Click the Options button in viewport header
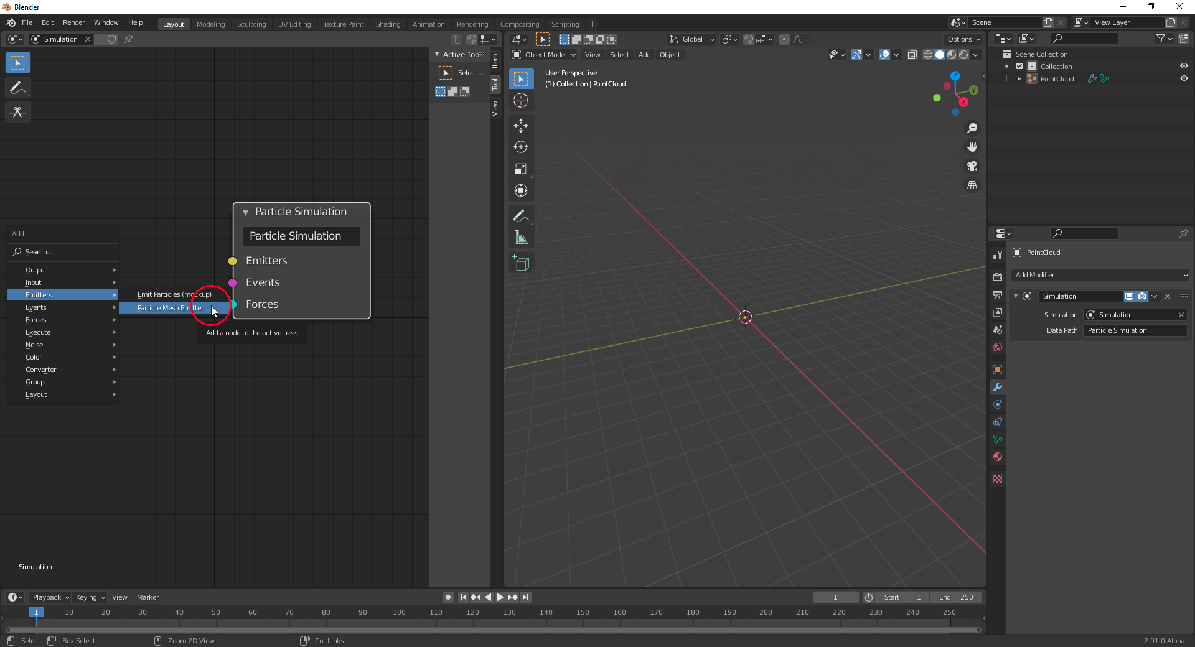This screenshot has height=647, width=1195. click(963, 39)
